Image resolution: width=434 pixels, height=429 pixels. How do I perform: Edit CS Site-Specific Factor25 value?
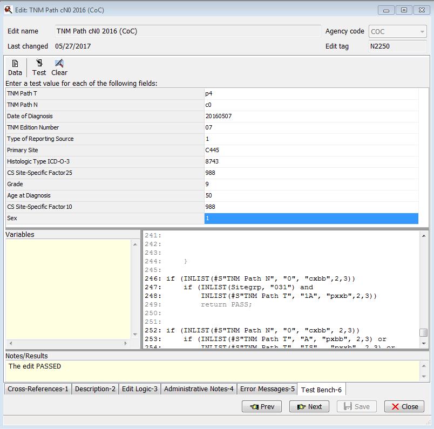[311, 173]
